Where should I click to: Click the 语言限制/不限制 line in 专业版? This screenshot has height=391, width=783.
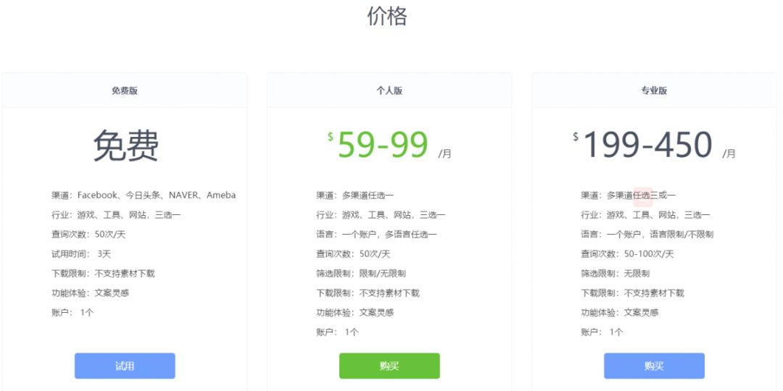[647, 235]
